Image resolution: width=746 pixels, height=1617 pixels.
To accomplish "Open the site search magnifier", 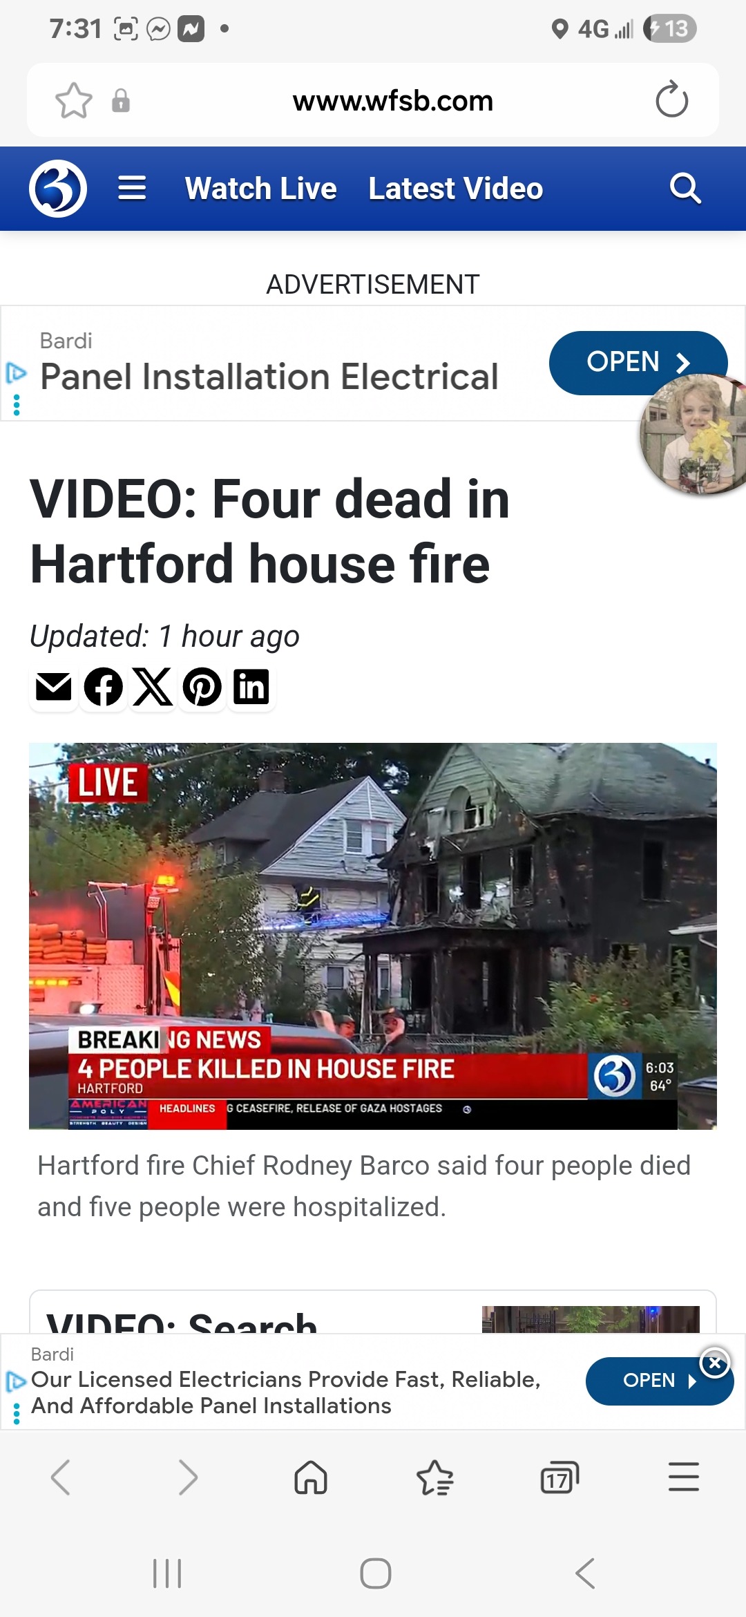I will (685, 188).
